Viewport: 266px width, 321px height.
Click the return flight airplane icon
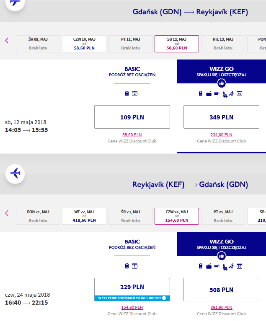click(x=15, y=173)
